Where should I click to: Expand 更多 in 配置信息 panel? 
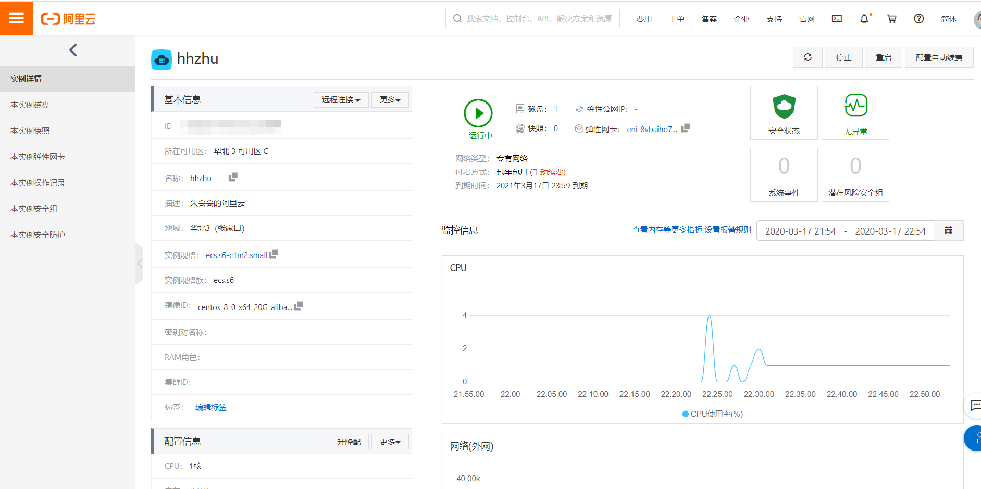pos(390,442)
